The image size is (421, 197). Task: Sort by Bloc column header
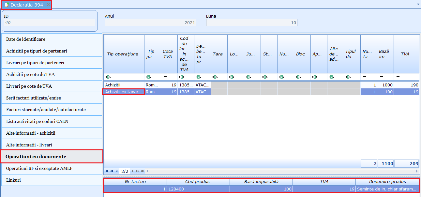pos(302,54)
